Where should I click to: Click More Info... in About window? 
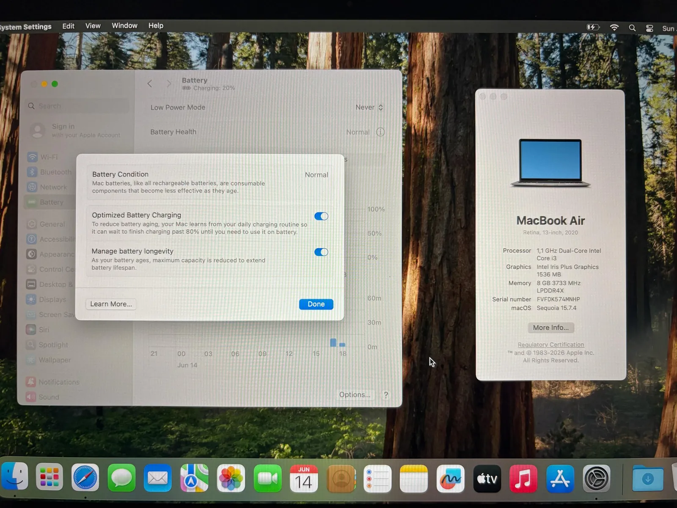[550, 328]
